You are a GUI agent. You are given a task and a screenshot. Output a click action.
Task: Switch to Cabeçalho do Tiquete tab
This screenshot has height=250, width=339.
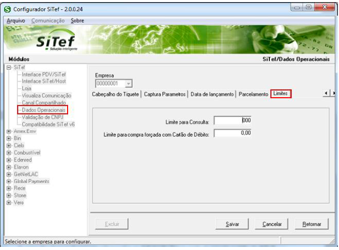[115, 94]
